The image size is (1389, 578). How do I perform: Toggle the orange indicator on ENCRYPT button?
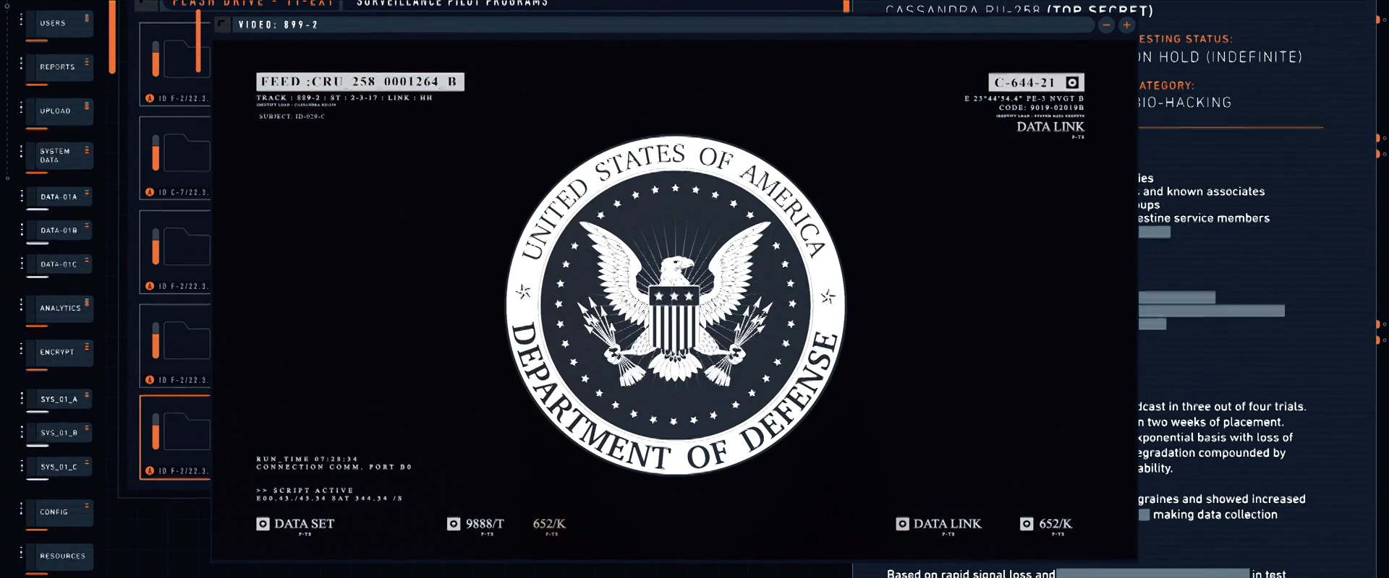click(x=87, y=346)
